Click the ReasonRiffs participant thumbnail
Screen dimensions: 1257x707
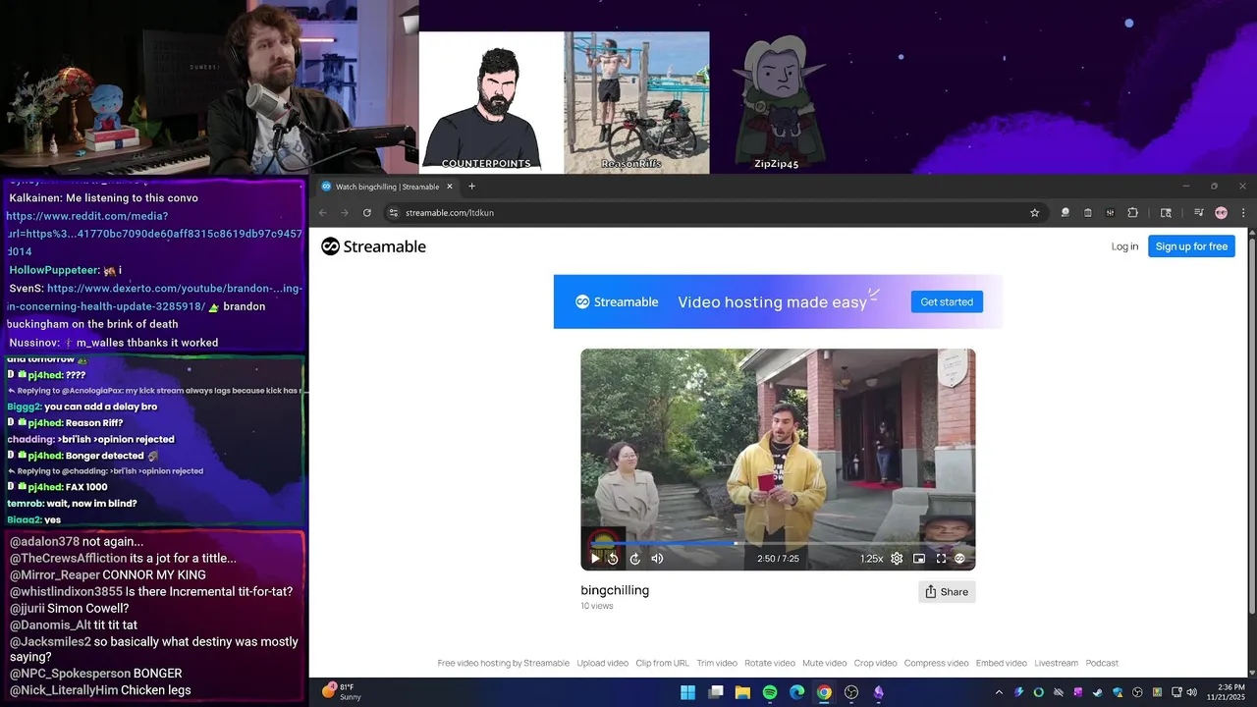click(x=636, y=102)
